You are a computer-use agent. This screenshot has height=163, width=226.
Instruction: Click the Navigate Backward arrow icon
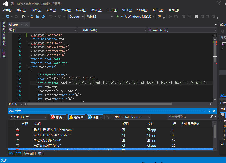point(8,16)
